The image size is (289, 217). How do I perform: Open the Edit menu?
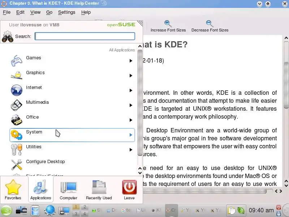(x=20, y=12)
